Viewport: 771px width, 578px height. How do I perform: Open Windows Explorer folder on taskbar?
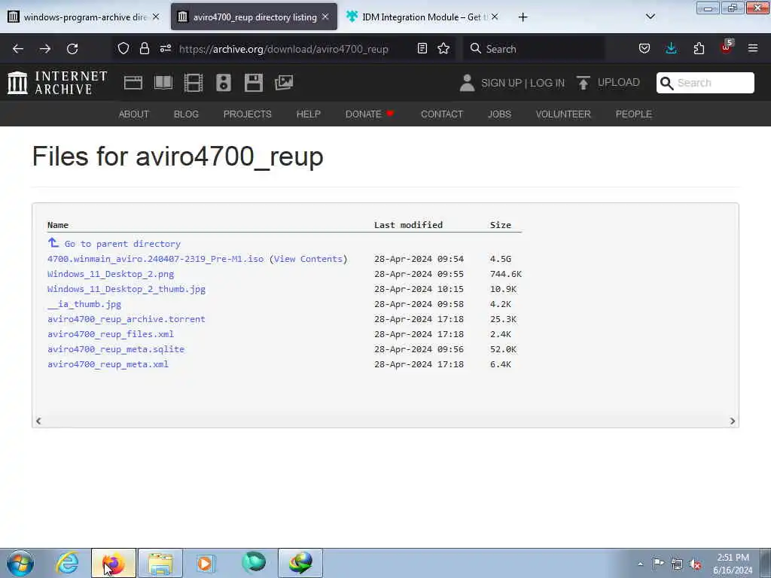[x=160, y=563]
